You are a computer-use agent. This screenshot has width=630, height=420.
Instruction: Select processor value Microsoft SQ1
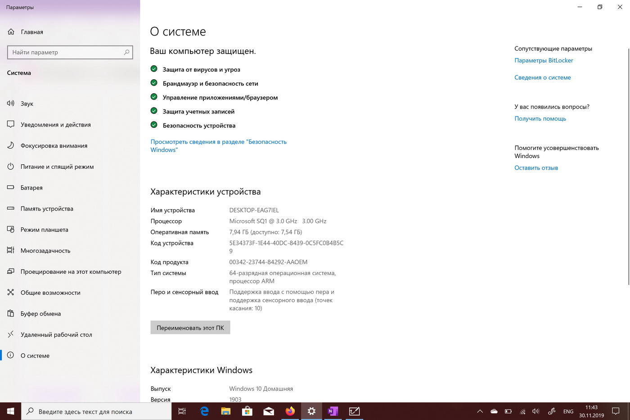click(278, 221)
